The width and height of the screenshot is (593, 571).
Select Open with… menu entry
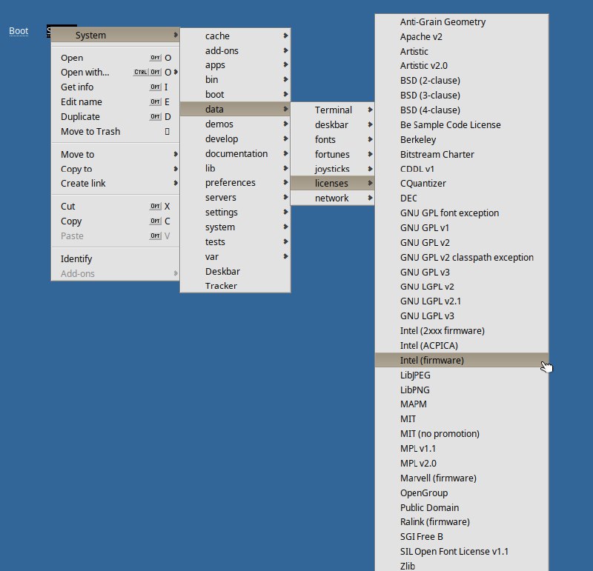point(85,73)
